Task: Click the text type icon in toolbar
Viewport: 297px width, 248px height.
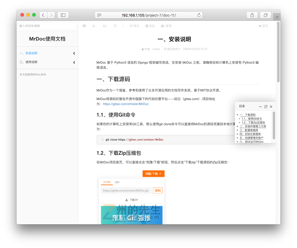Action: pos(115,26)
